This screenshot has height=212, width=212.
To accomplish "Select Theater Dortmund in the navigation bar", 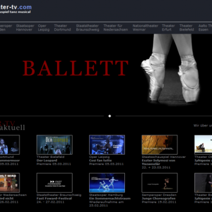I will (63, 28).
